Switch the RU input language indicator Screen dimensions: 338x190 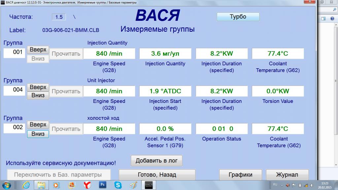point(275,185)
